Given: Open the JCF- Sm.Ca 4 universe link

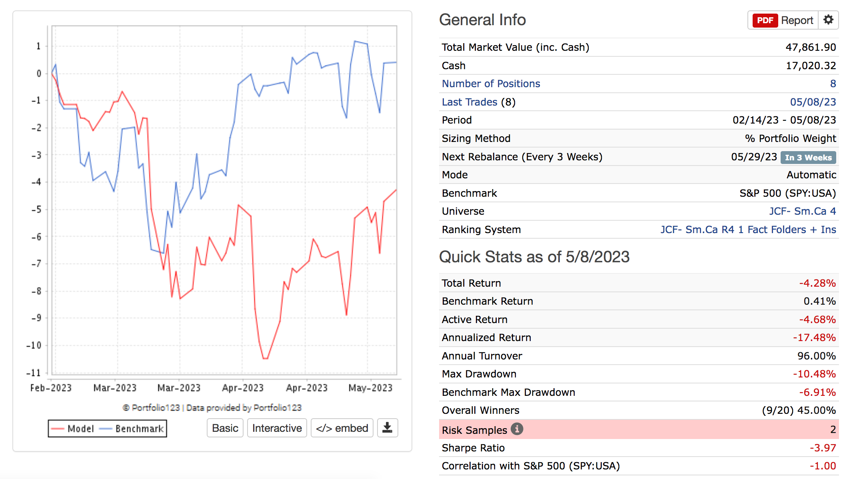Looking at the screenshot, I should tap(802, 211).
